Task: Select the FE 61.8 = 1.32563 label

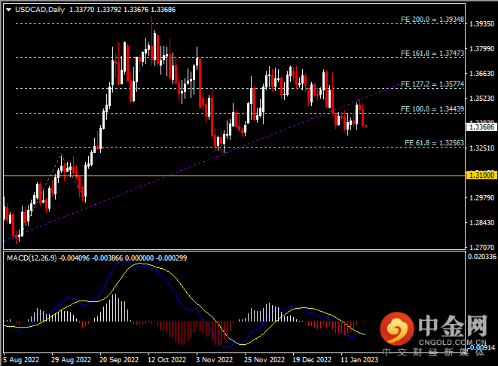Action: pyautogui.click(x=434, y=143)
